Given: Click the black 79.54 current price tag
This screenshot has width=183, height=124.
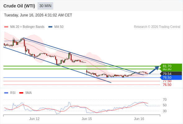Looking at the screenshot, I should (x=171, y=74).
